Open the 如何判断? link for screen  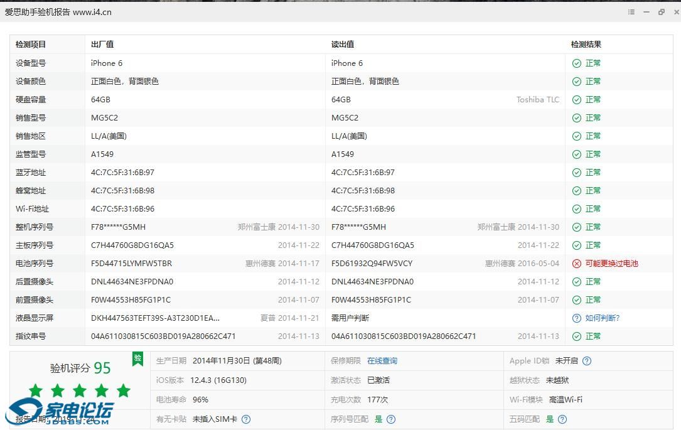[603, 318]
